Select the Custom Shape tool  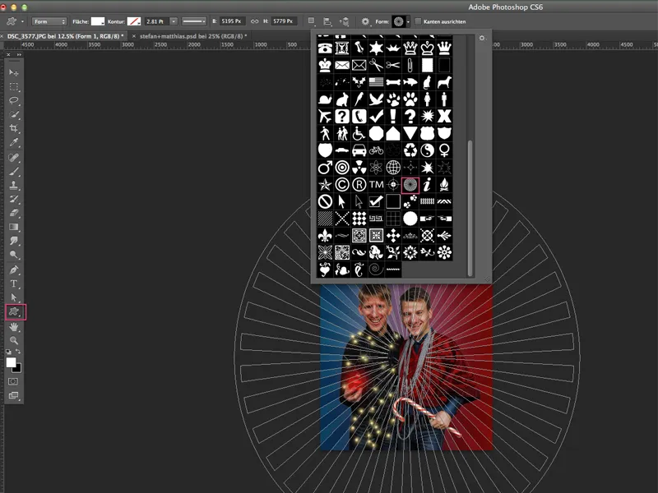click(15, 312)
